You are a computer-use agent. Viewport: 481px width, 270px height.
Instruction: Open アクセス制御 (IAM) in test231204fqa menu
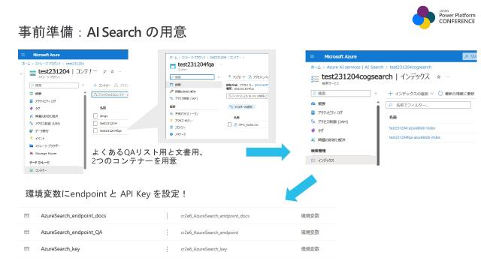tap(186, 98)
